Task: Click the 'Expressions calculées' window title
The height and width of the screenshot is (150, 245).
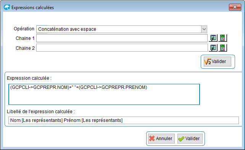Action: coord(33,8)
